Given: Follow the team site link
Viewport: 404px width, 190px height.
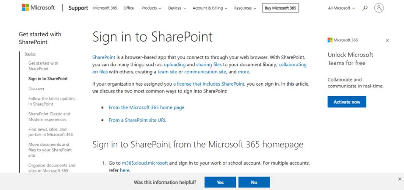Looking at the screenshot, I should (168, 72).
